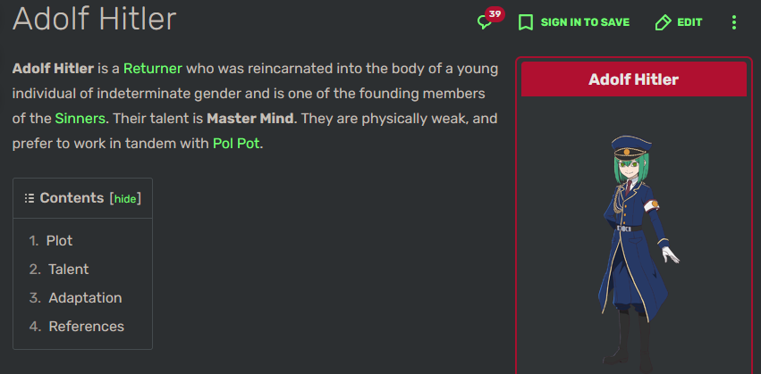Follow the Returner link
761x374 pixels.
point(153,68)
